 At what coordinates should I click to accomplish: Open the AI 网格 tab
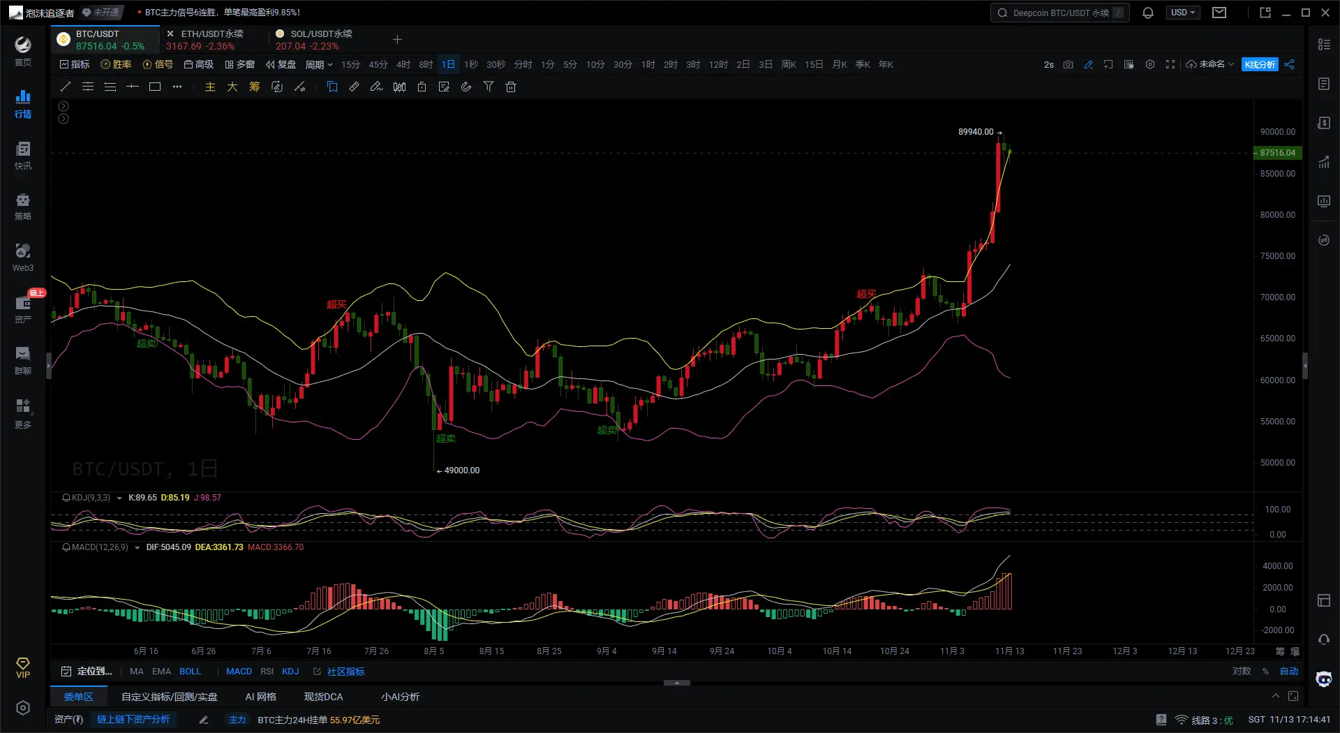point(260,697)
